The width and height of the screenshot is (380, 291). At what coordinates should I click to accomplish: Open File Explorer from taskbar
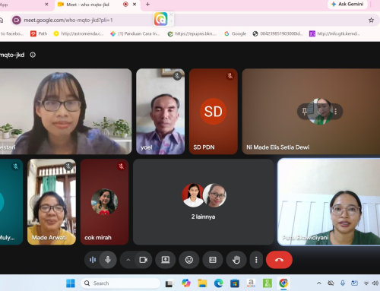[x=202, y=283]
